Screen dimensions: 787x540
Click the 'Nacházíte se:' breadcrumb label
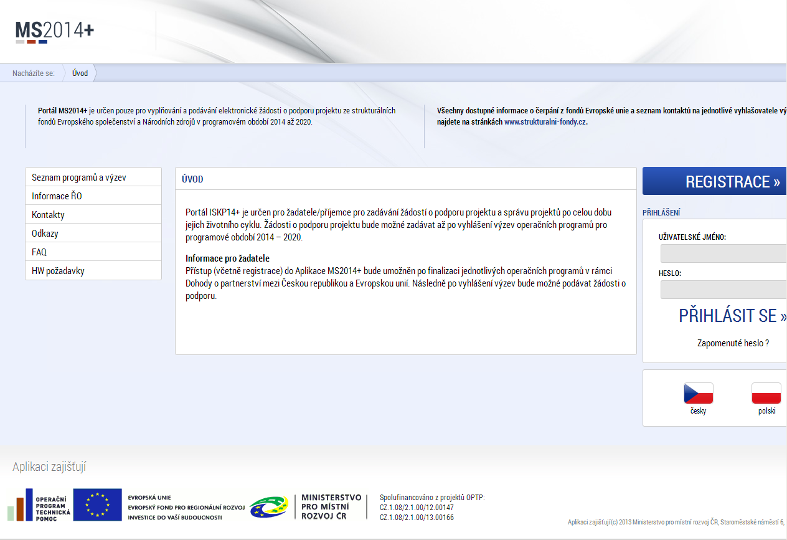coord(34,73)
